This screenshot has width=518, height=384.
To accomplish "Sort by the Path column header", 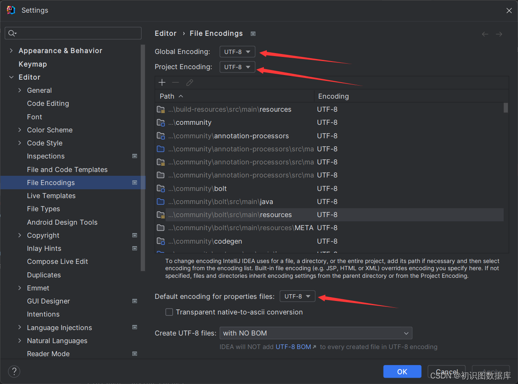I will coord(235,96).
